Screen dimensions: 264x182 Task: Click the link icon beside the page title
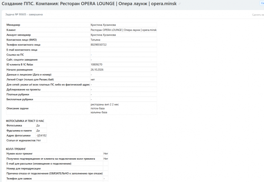coord(179,4)
